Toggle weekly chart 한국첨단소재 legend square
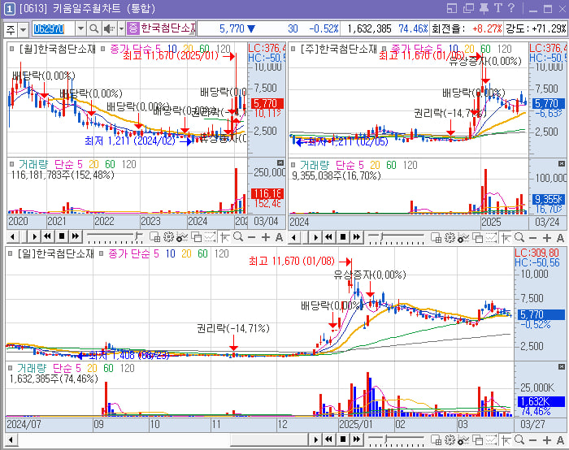 [293, 49]
